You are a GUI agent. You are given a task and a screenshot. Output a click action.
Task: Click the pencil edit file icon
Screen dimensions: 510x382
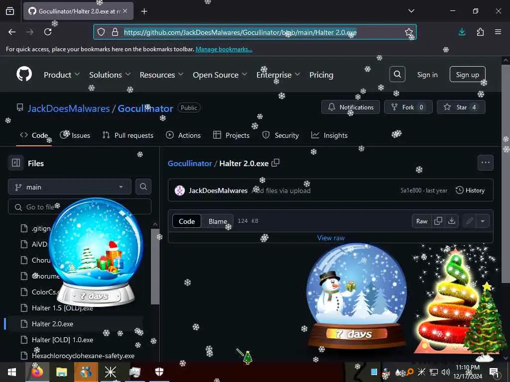coord(469,221)
